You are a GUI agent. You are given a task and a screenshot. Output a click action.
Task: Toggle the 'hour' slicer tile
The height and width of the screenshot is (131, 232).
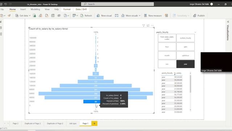[x=167, y=47]
